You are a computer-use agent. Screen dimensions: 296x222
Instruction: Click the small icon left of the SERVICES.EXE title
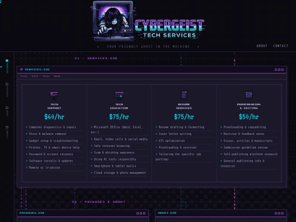tap(21, 70)
